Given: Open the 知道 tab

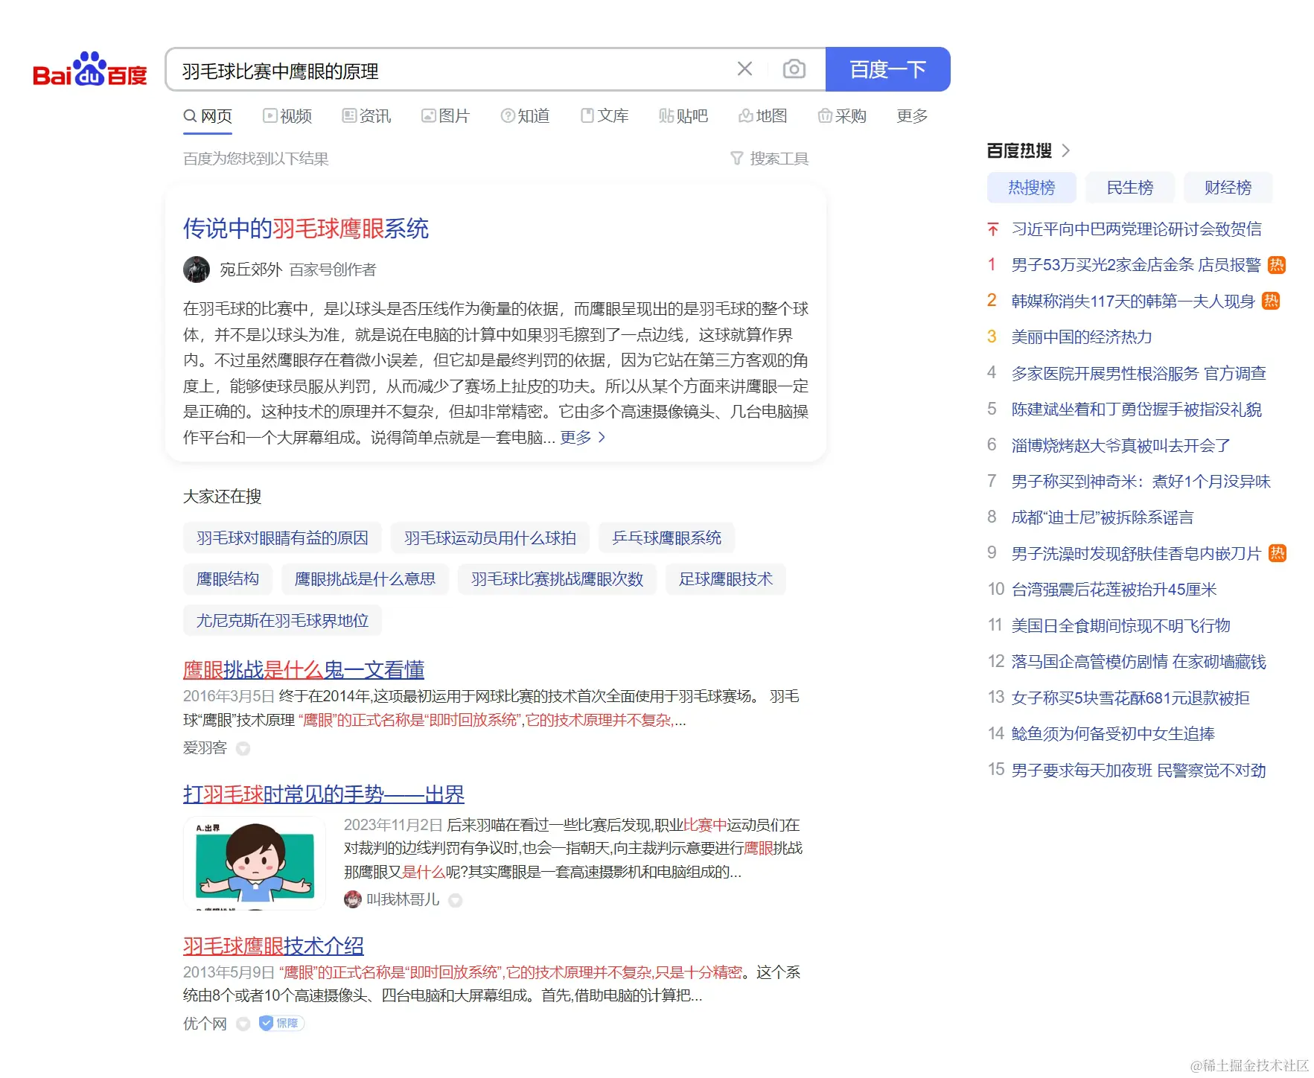Looking at the screenshot, I should [525, 116].
